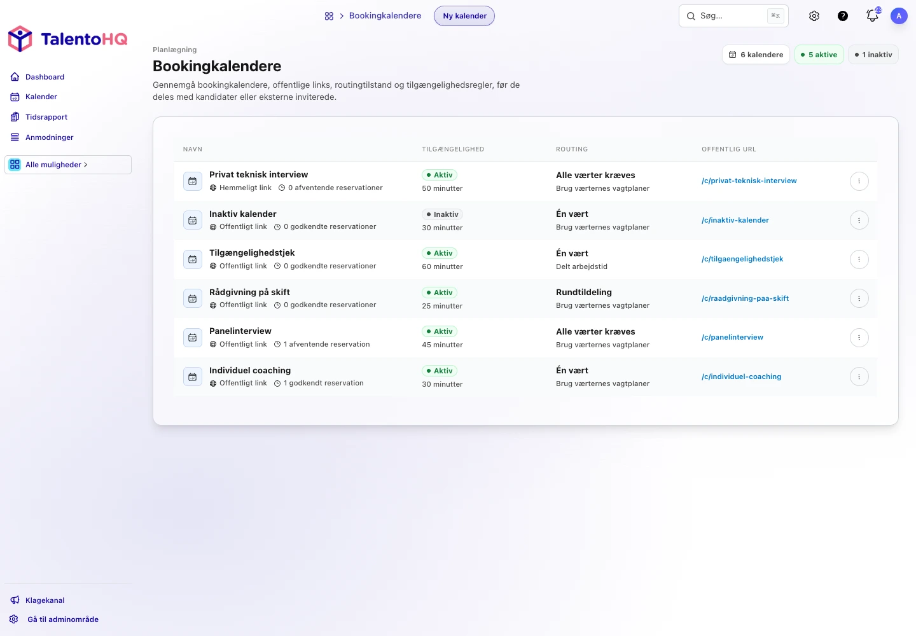Open actions menu for Rådgivning på skift
The width and height of the screenshot is (916, 636).
(859, 298)
